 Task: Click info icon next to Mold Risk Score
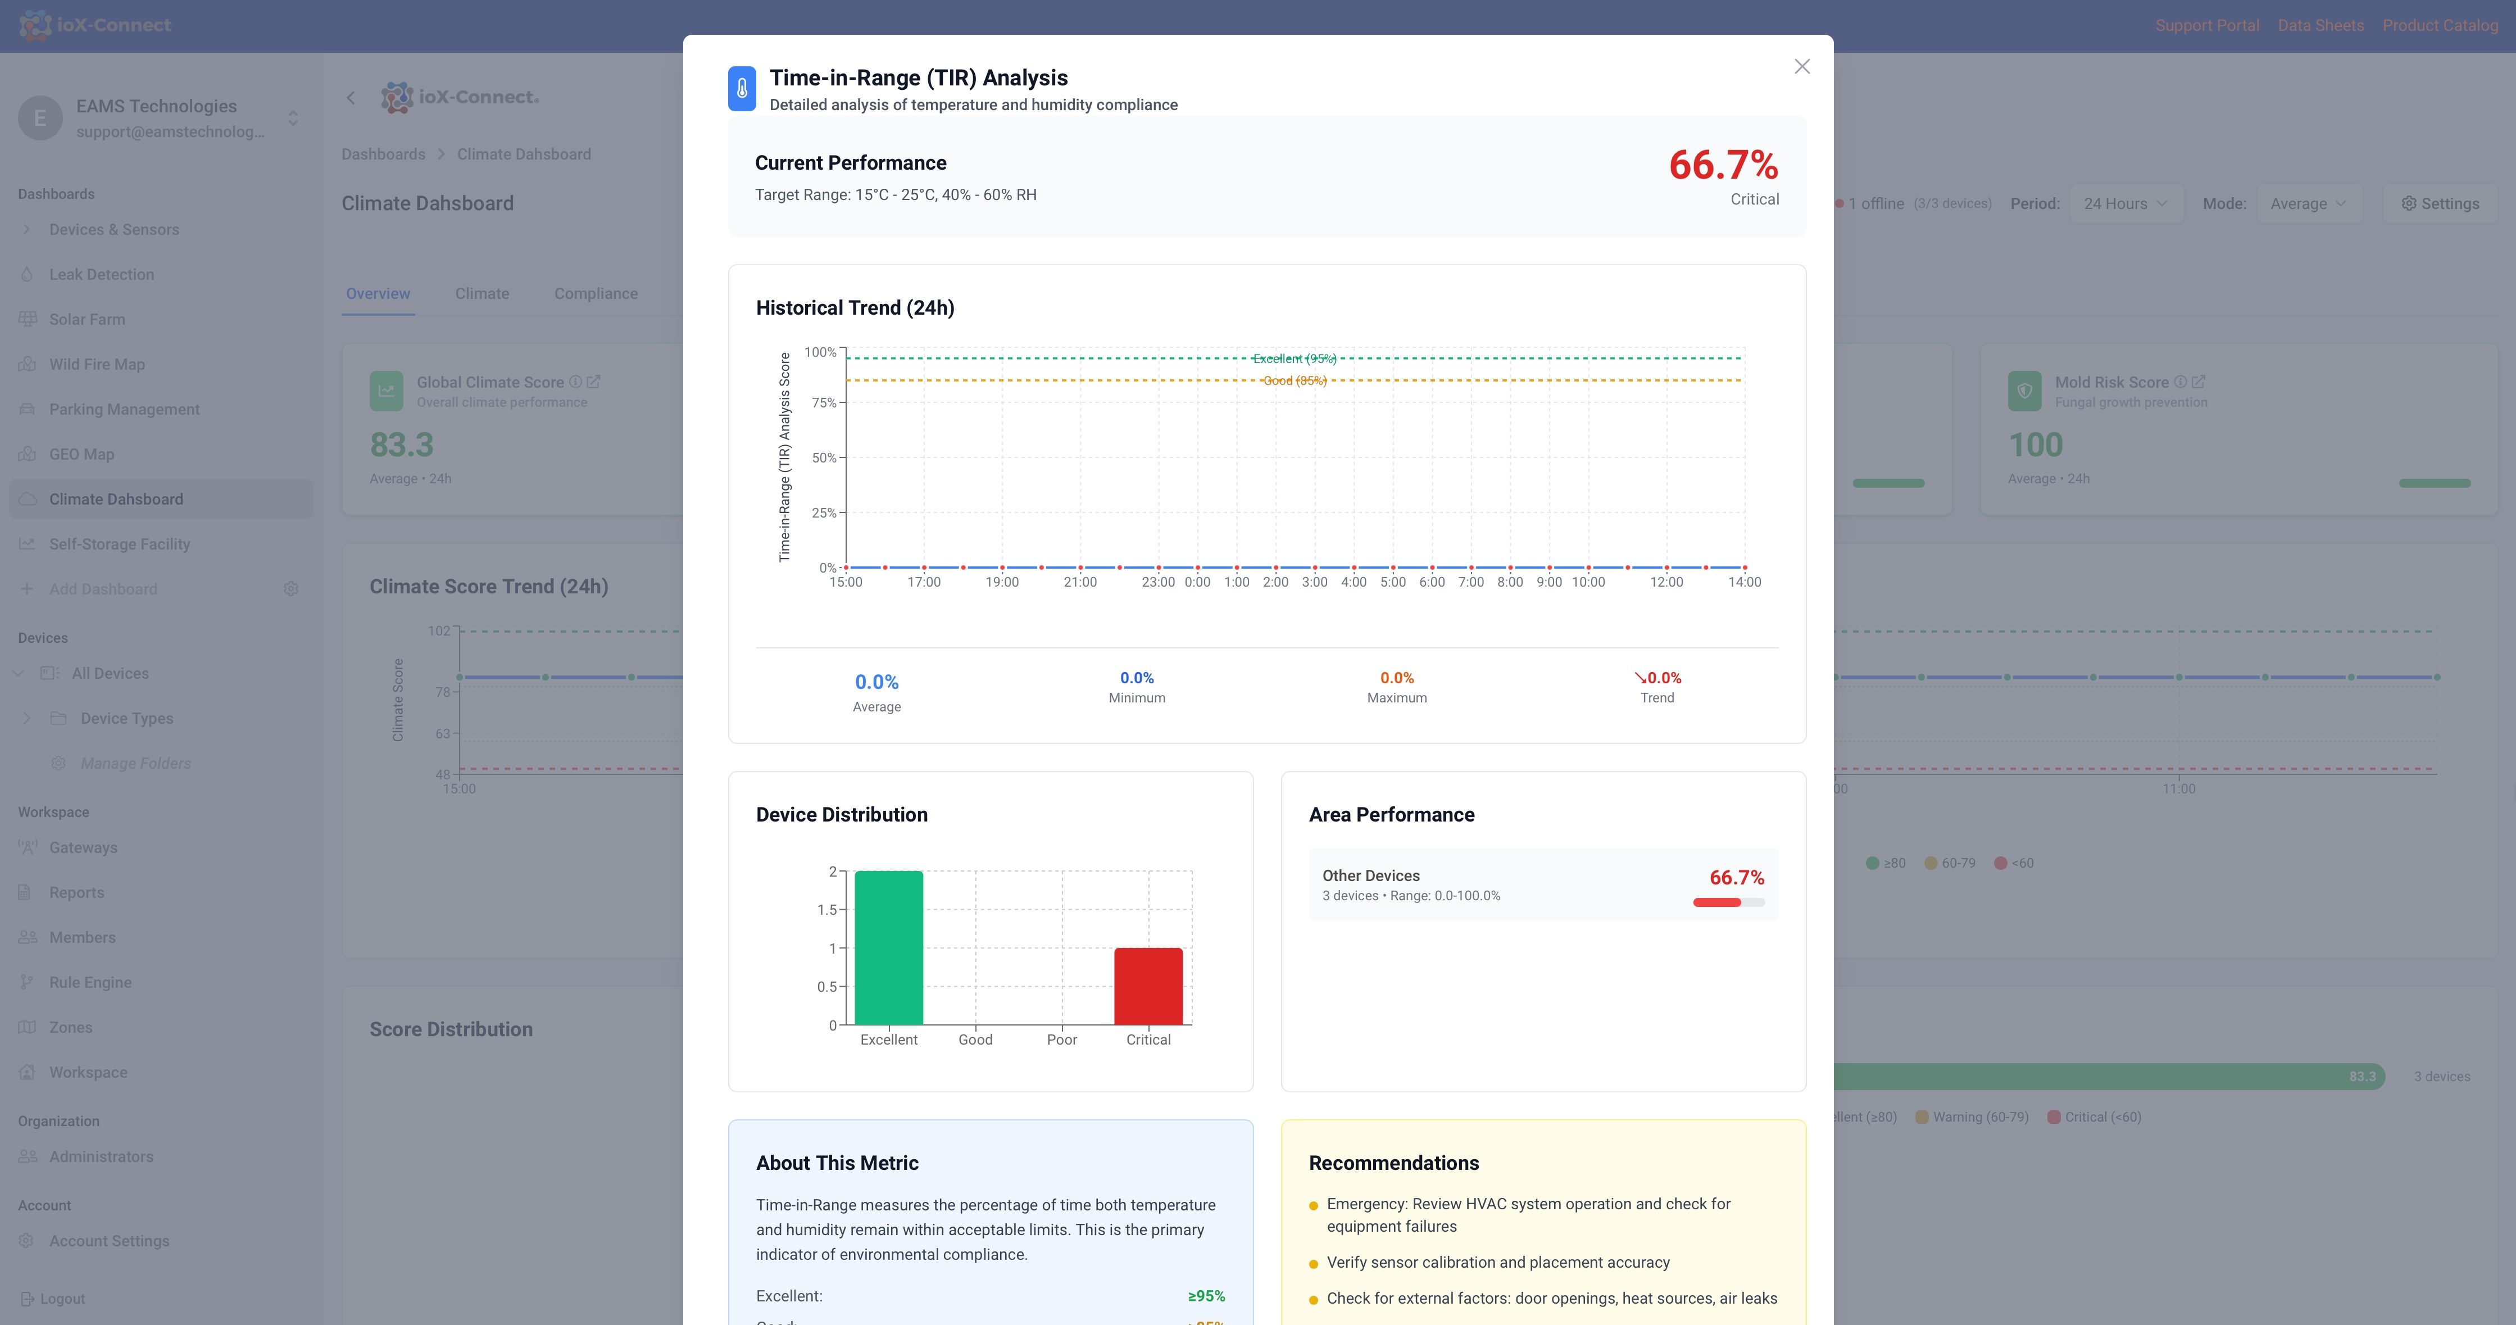[x=2180, y=382]
